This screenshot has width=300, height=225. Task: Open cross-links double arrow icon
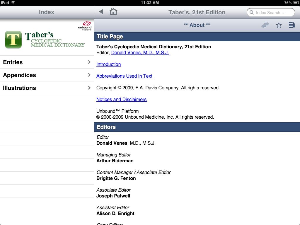click(265, 25)
